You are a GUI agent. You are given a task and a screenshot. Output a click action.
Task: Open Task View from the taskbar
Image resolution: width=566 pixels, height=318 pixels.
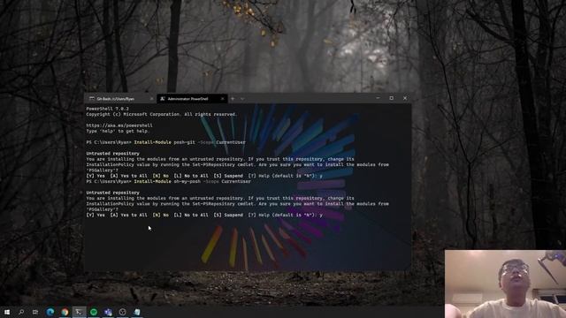(35, 312)
